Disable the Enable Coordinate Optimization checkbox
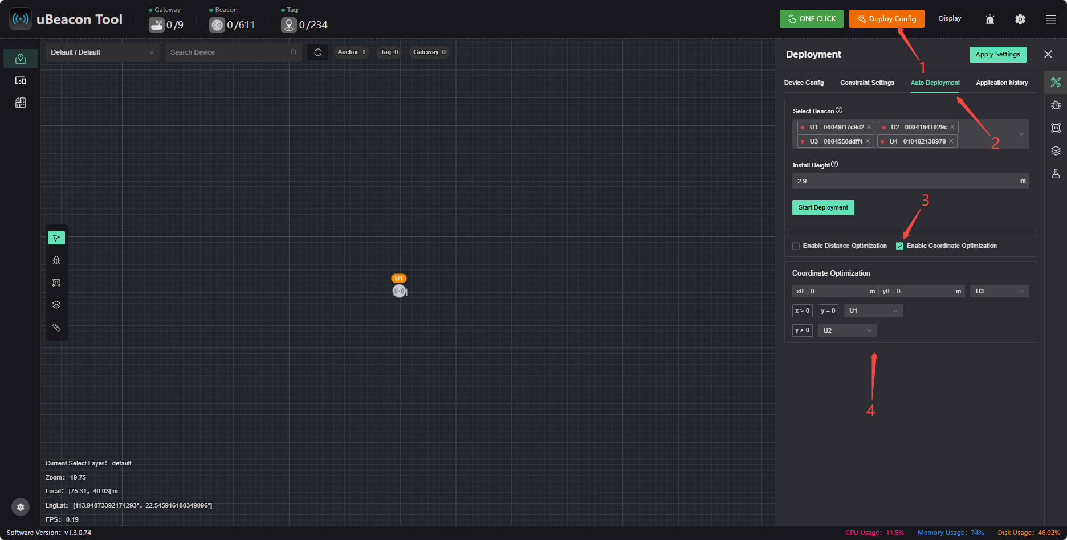Viewport: 1067px width, 540px height. point(899,246)
